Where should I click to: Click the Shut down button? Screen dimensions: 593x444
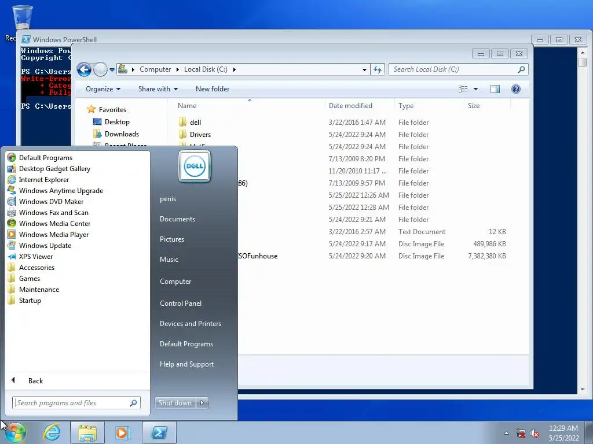click(x=175, y=403)
